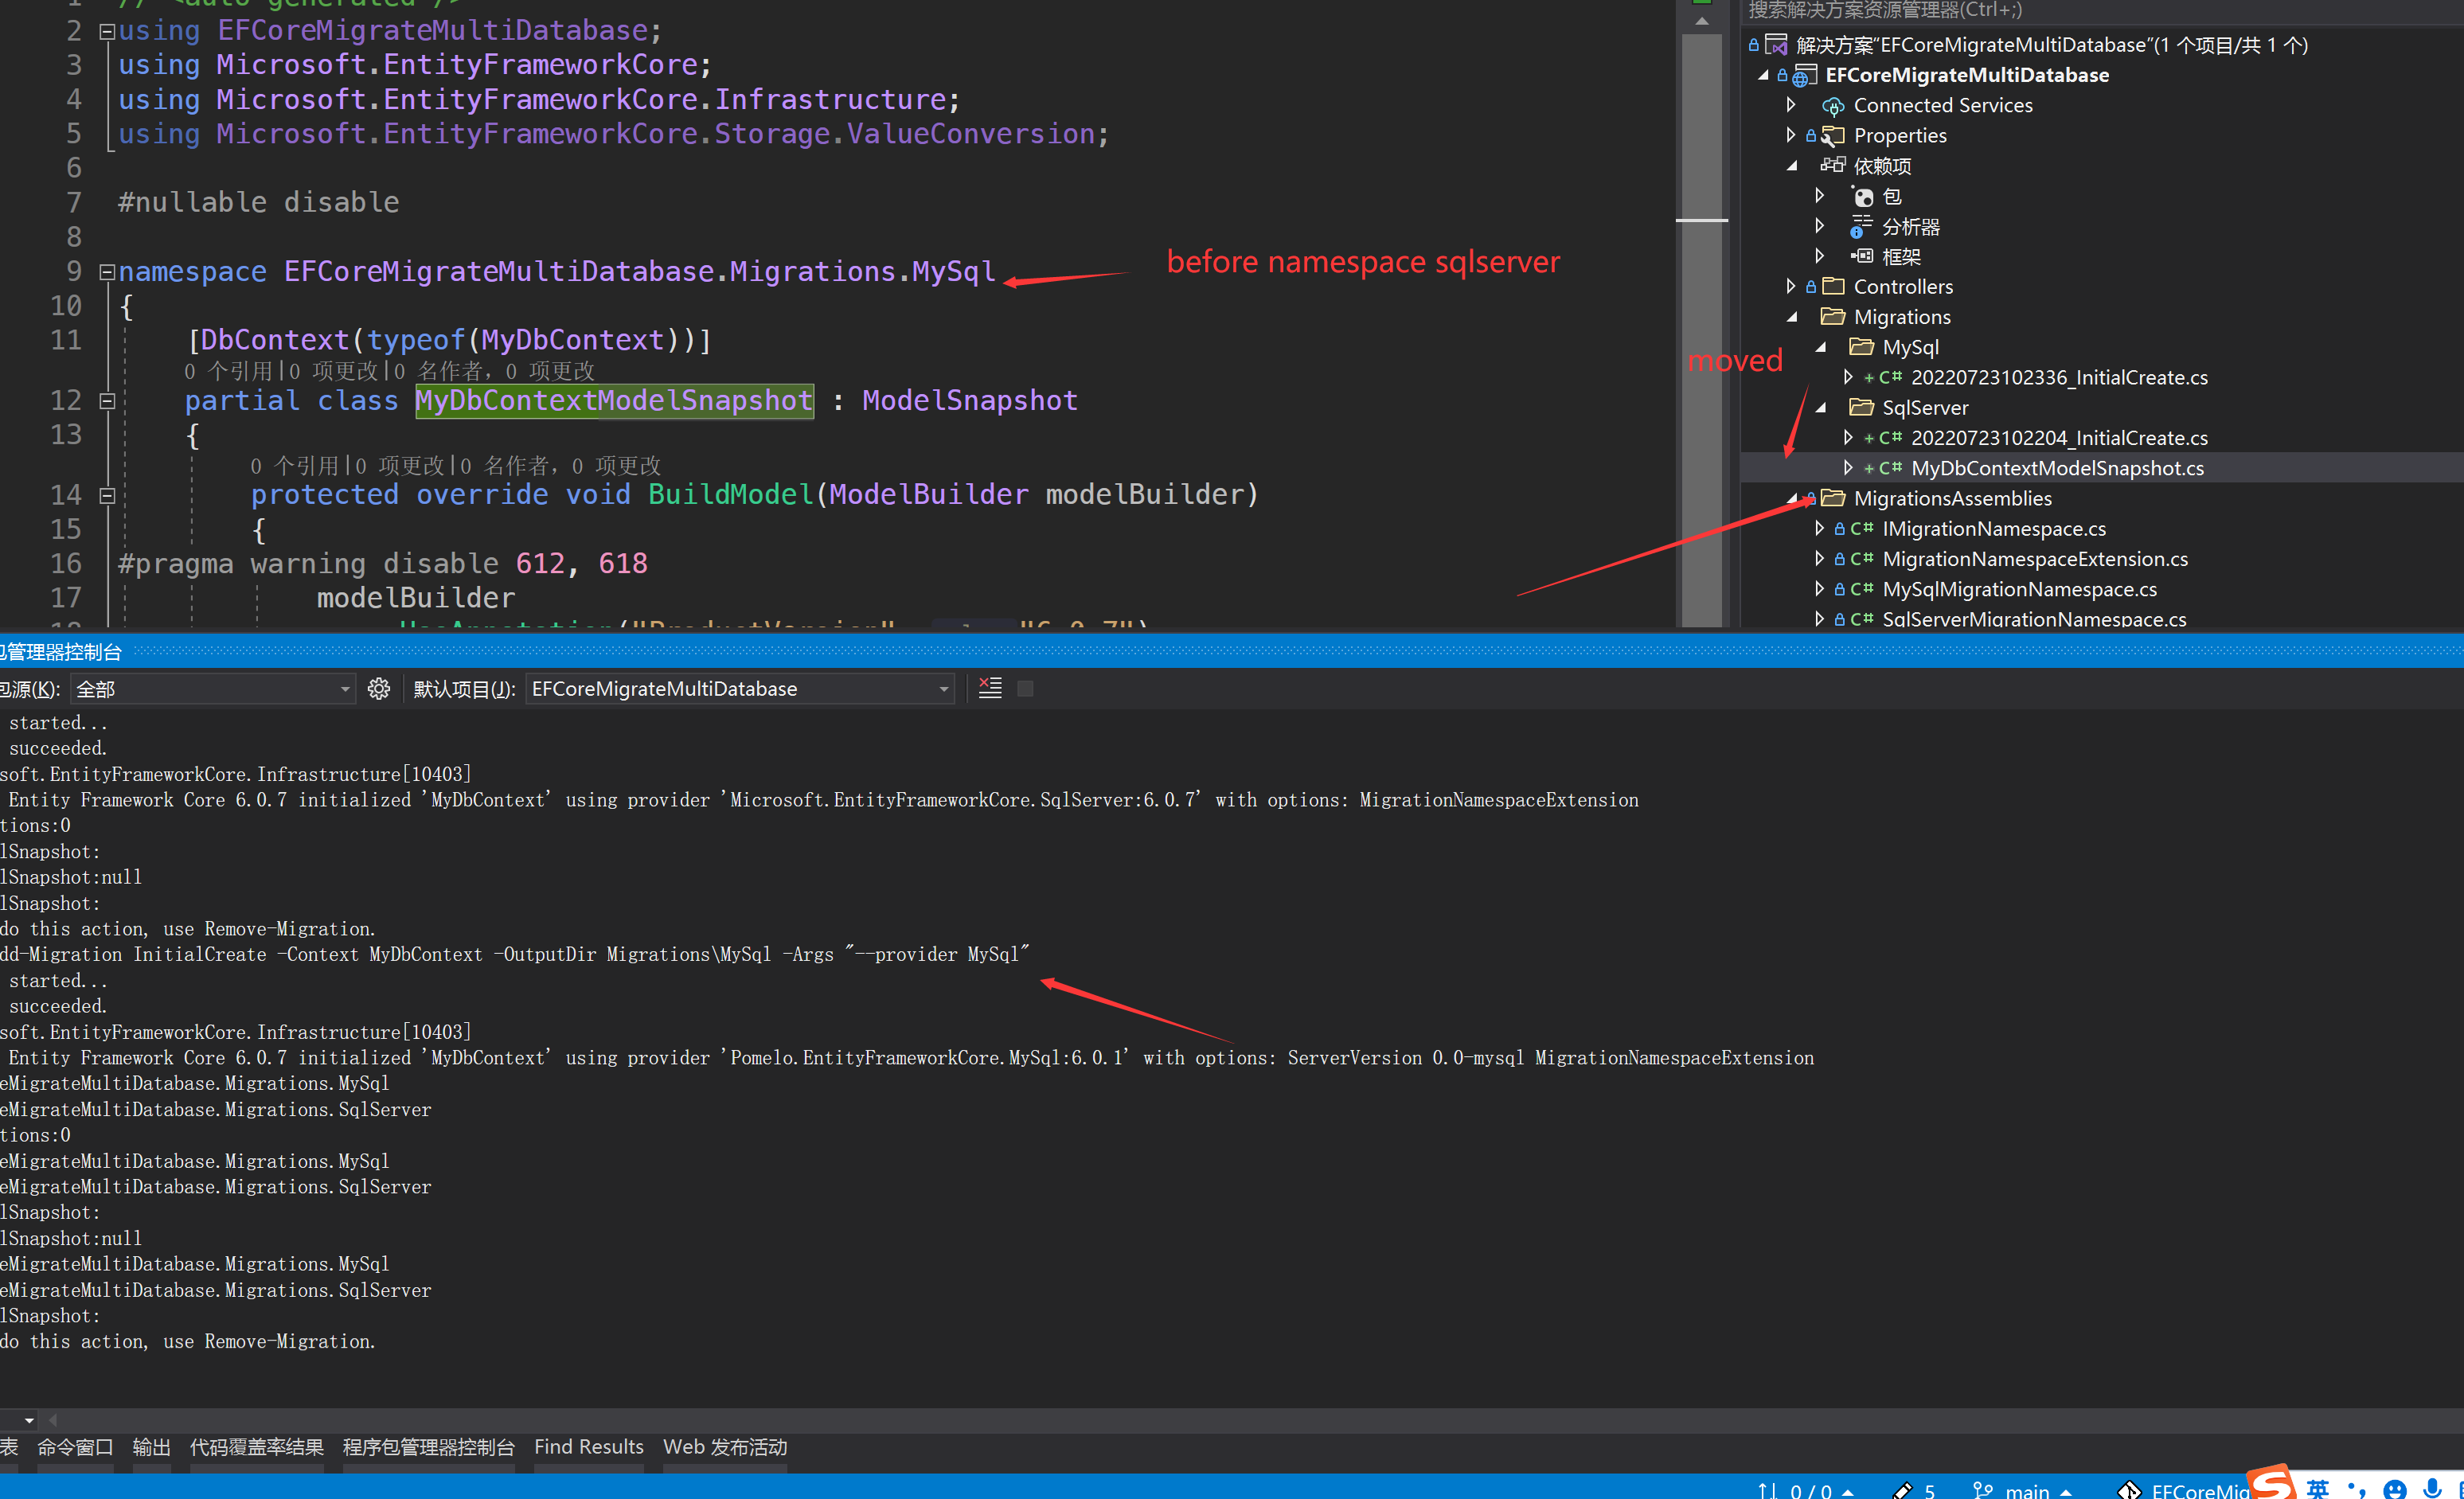Click the Properties wrench icon
Viewport: 2464px width, 1499px height.
[1832, 136]
